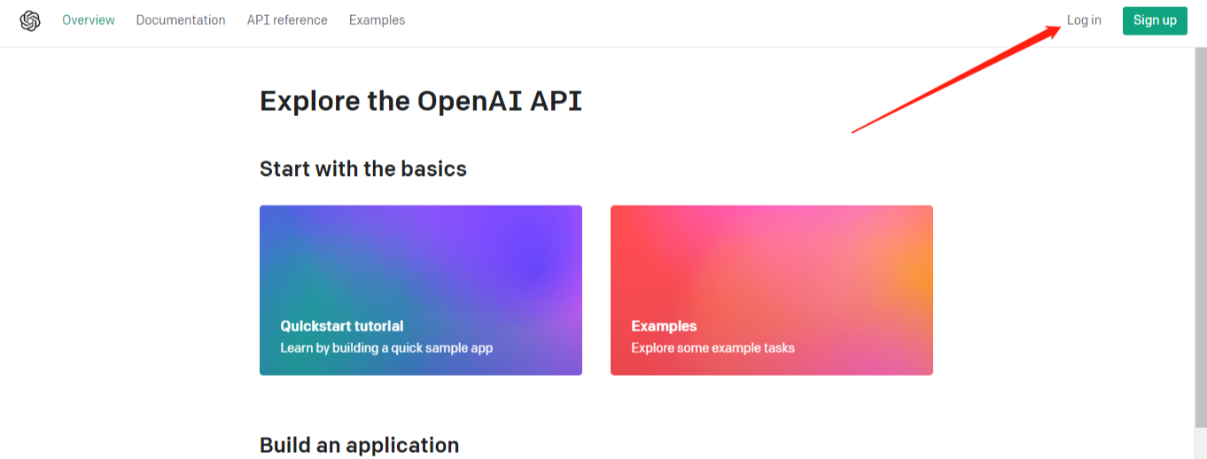Click 'Learn by building a quick sample app' text
Viewport: 1207px width, 459px height.
(x=386, y=348)
